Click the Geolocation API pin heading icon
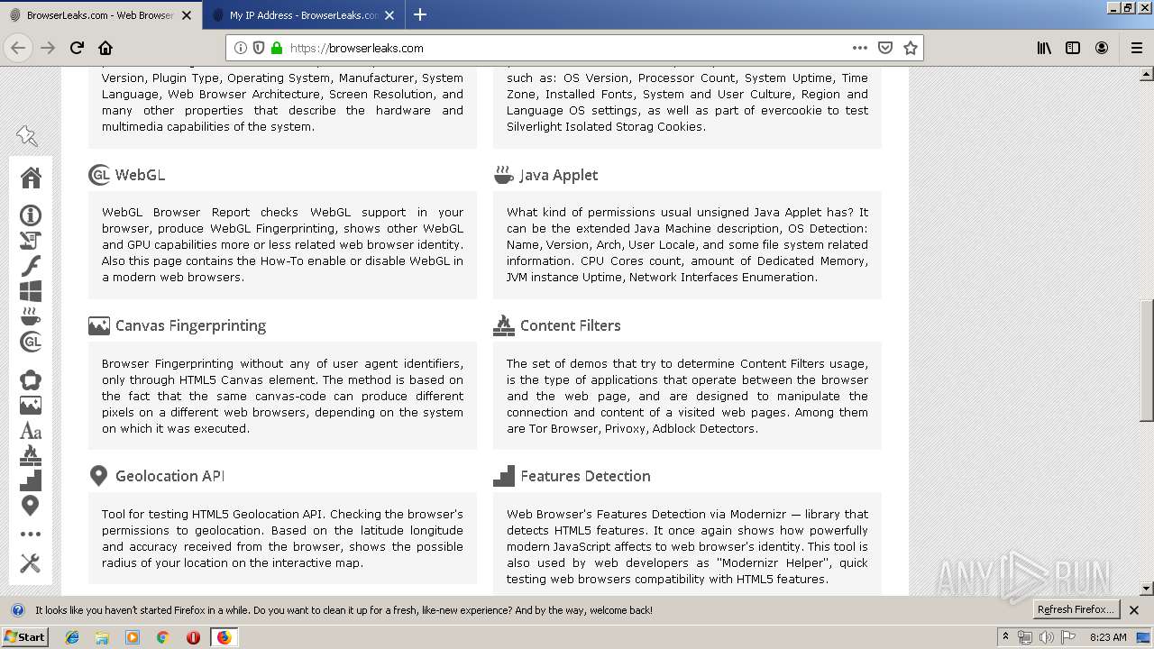Image resolution: width=1154 pixels, height=649 pixels. click(x=99, y=476)
